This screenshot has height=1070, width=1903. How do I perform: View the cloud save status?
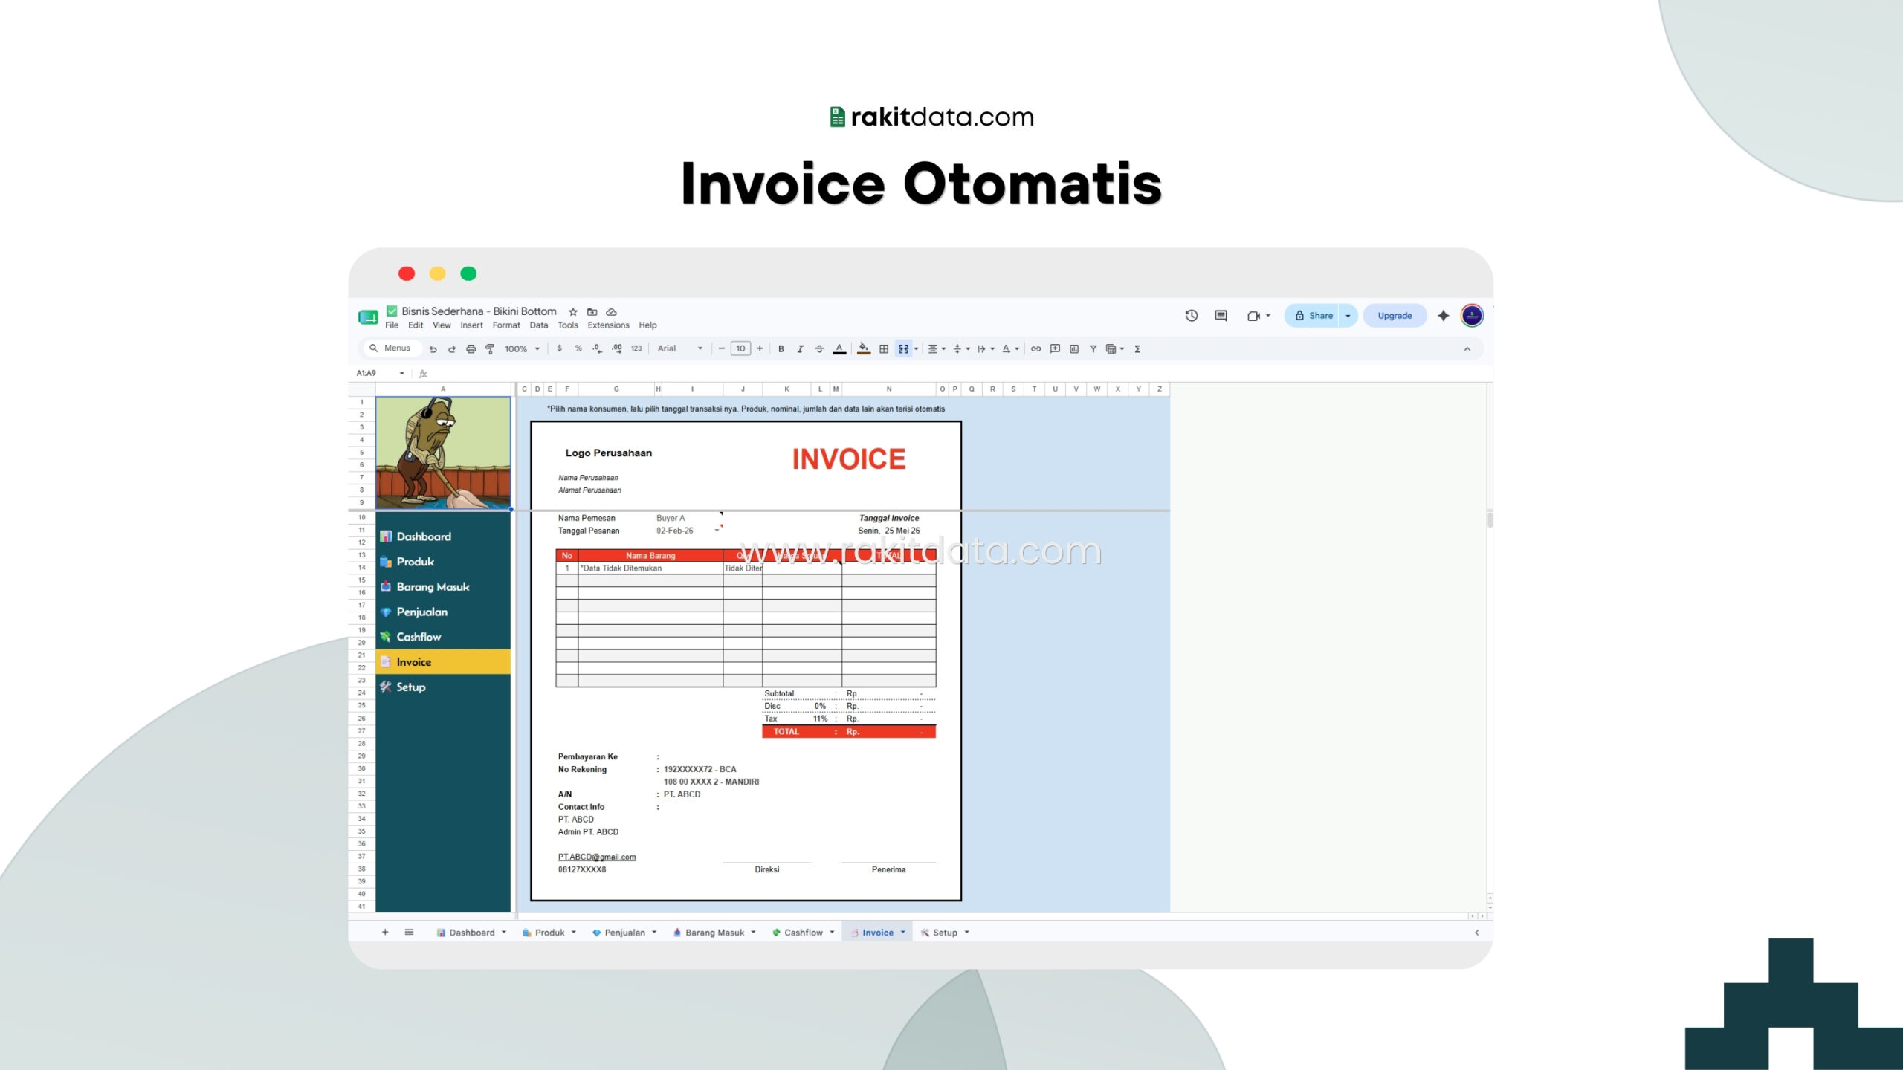click(611, 312)
